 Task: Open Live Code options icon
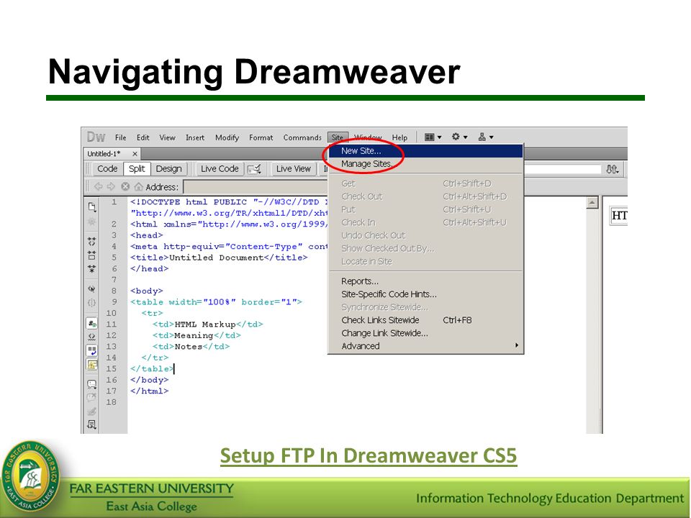254,168
